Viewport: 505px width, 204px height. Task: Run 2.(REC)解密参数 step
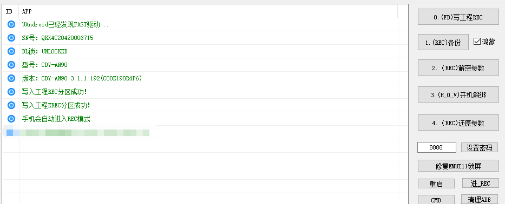tap(458, 68)
